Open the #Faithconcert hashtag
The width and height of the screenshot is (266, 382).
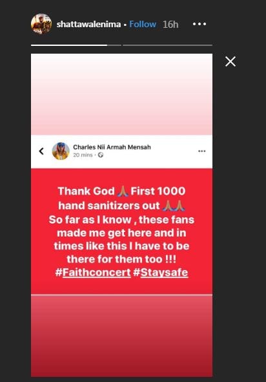93,272
